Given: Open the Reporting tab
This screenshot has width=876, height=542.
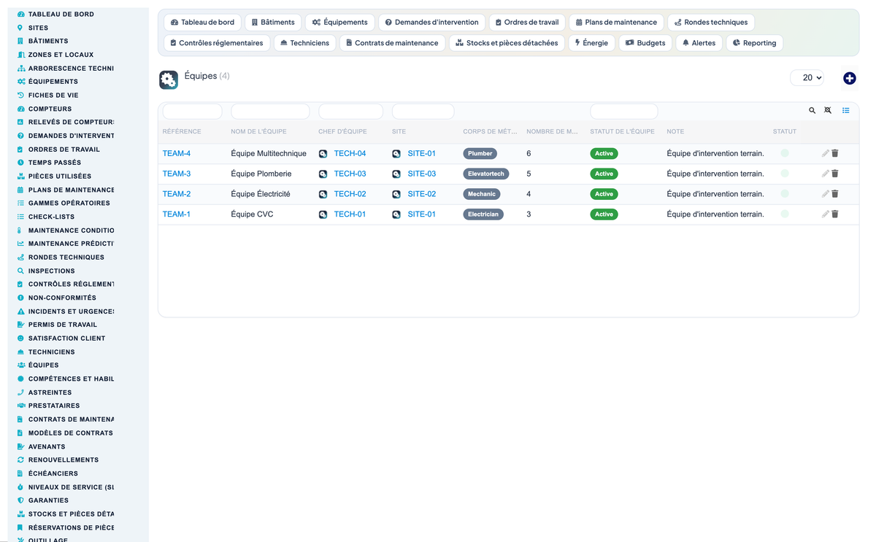Looking at the screenshot, I should (755, 43).
